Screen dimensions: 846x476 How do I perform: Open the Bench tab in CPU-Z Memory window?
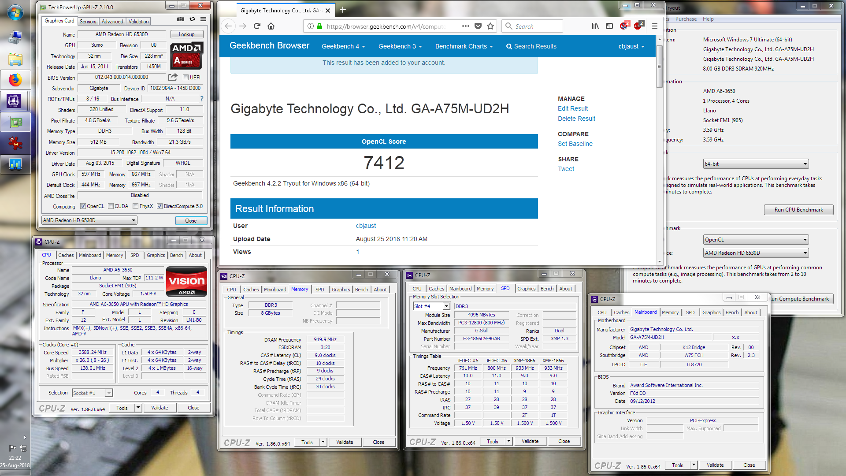362,290
